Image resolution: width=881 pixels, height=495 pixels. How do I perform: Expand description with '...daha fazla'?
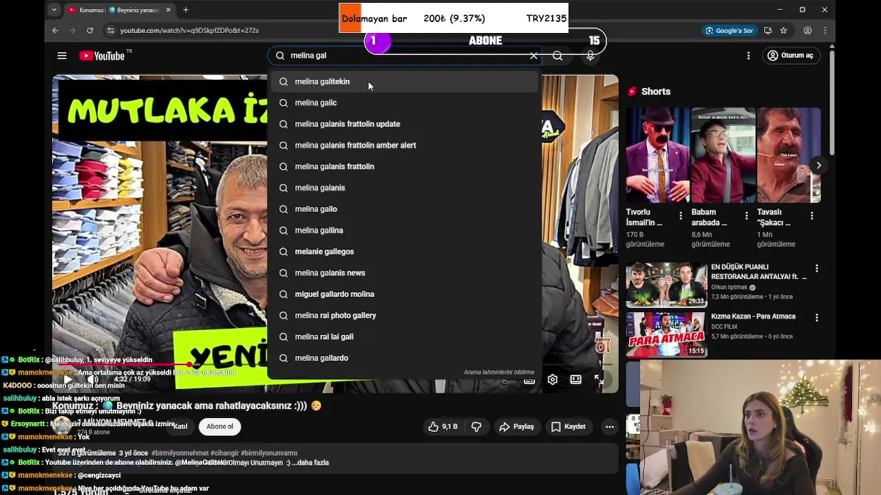(x=311, y=463)
